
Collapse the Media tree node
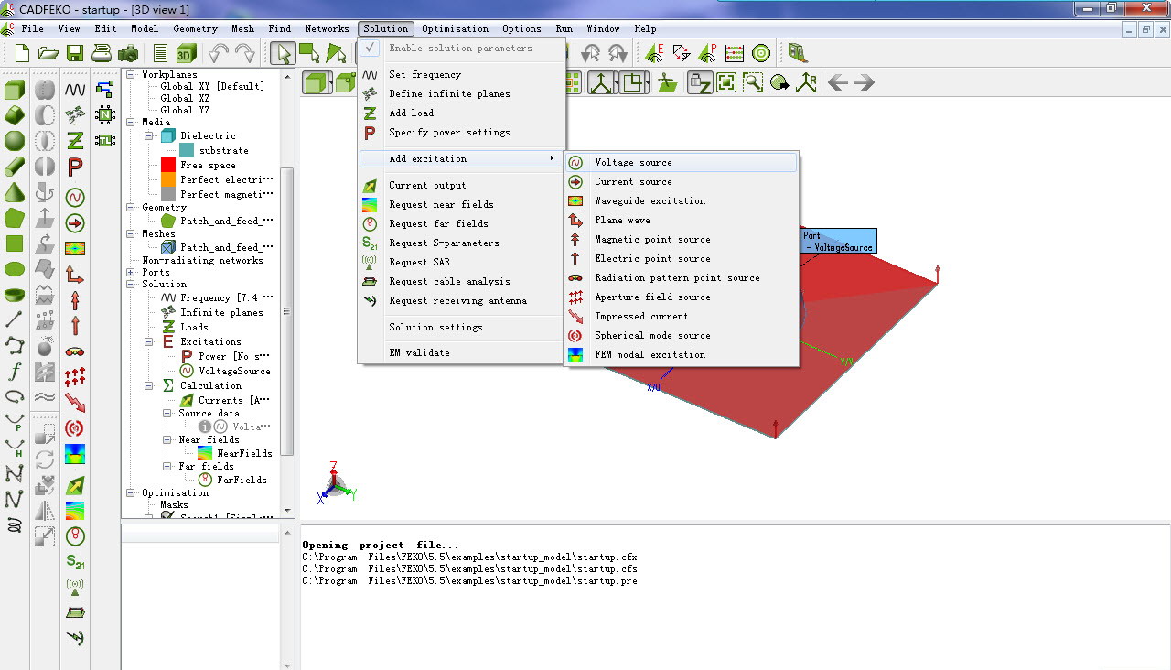tap(131, 122)
